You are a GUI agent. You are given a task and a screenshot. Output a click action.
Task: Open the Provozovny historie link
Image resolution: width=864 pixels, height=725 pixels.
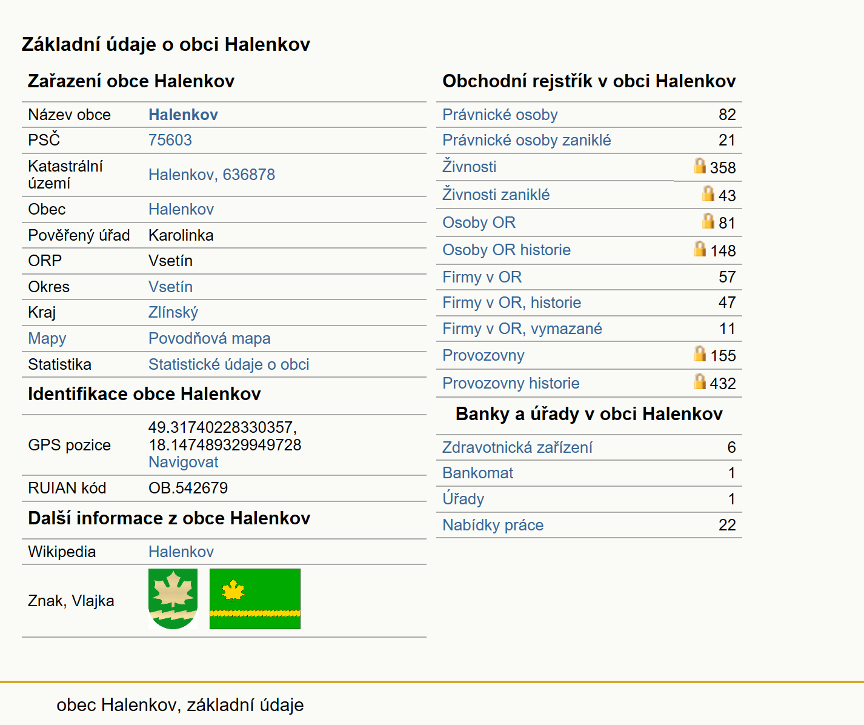click(511, 383)
